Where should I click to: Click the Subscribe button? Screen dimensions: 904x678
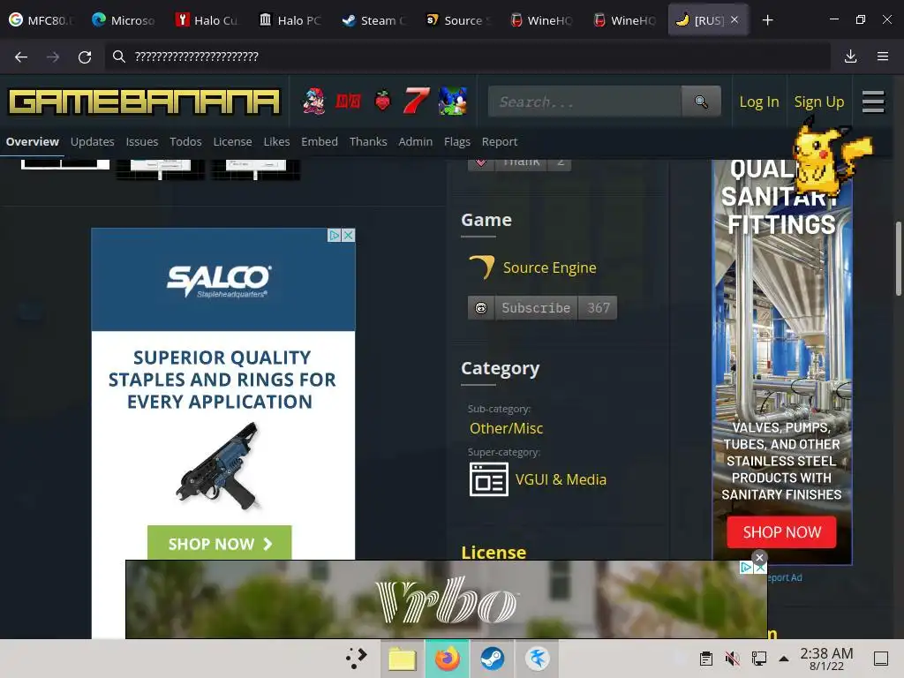(536, 308)
